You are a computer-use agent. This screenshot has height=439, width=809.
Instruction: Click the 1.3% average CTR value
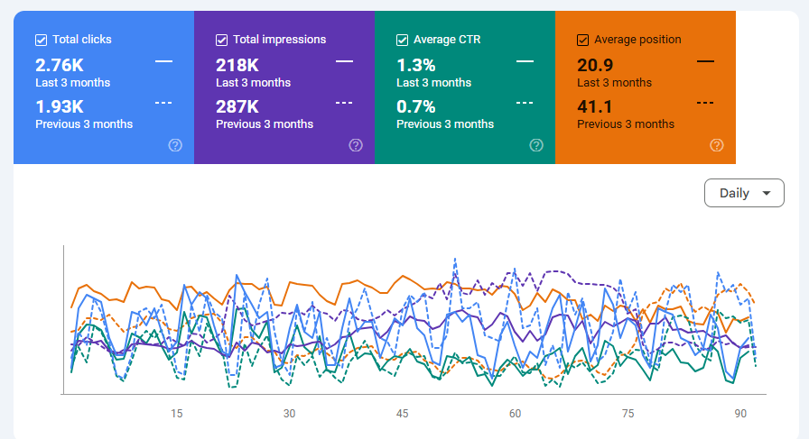click(416, 65)
